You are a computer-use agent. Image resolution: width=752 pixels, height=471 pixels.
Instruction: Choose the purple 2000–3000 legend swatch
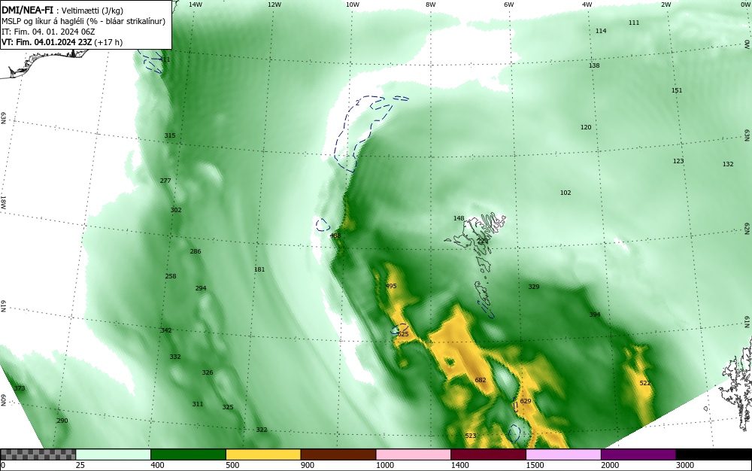(638, 454)
